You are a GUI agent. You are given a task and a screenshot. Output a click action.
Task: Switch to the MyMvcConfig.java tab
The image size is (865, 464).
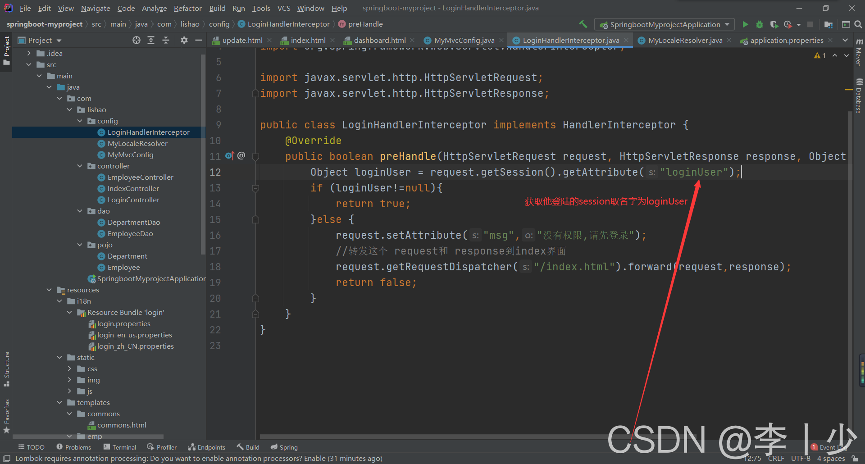pyautogui.click(x=464, y=40)
